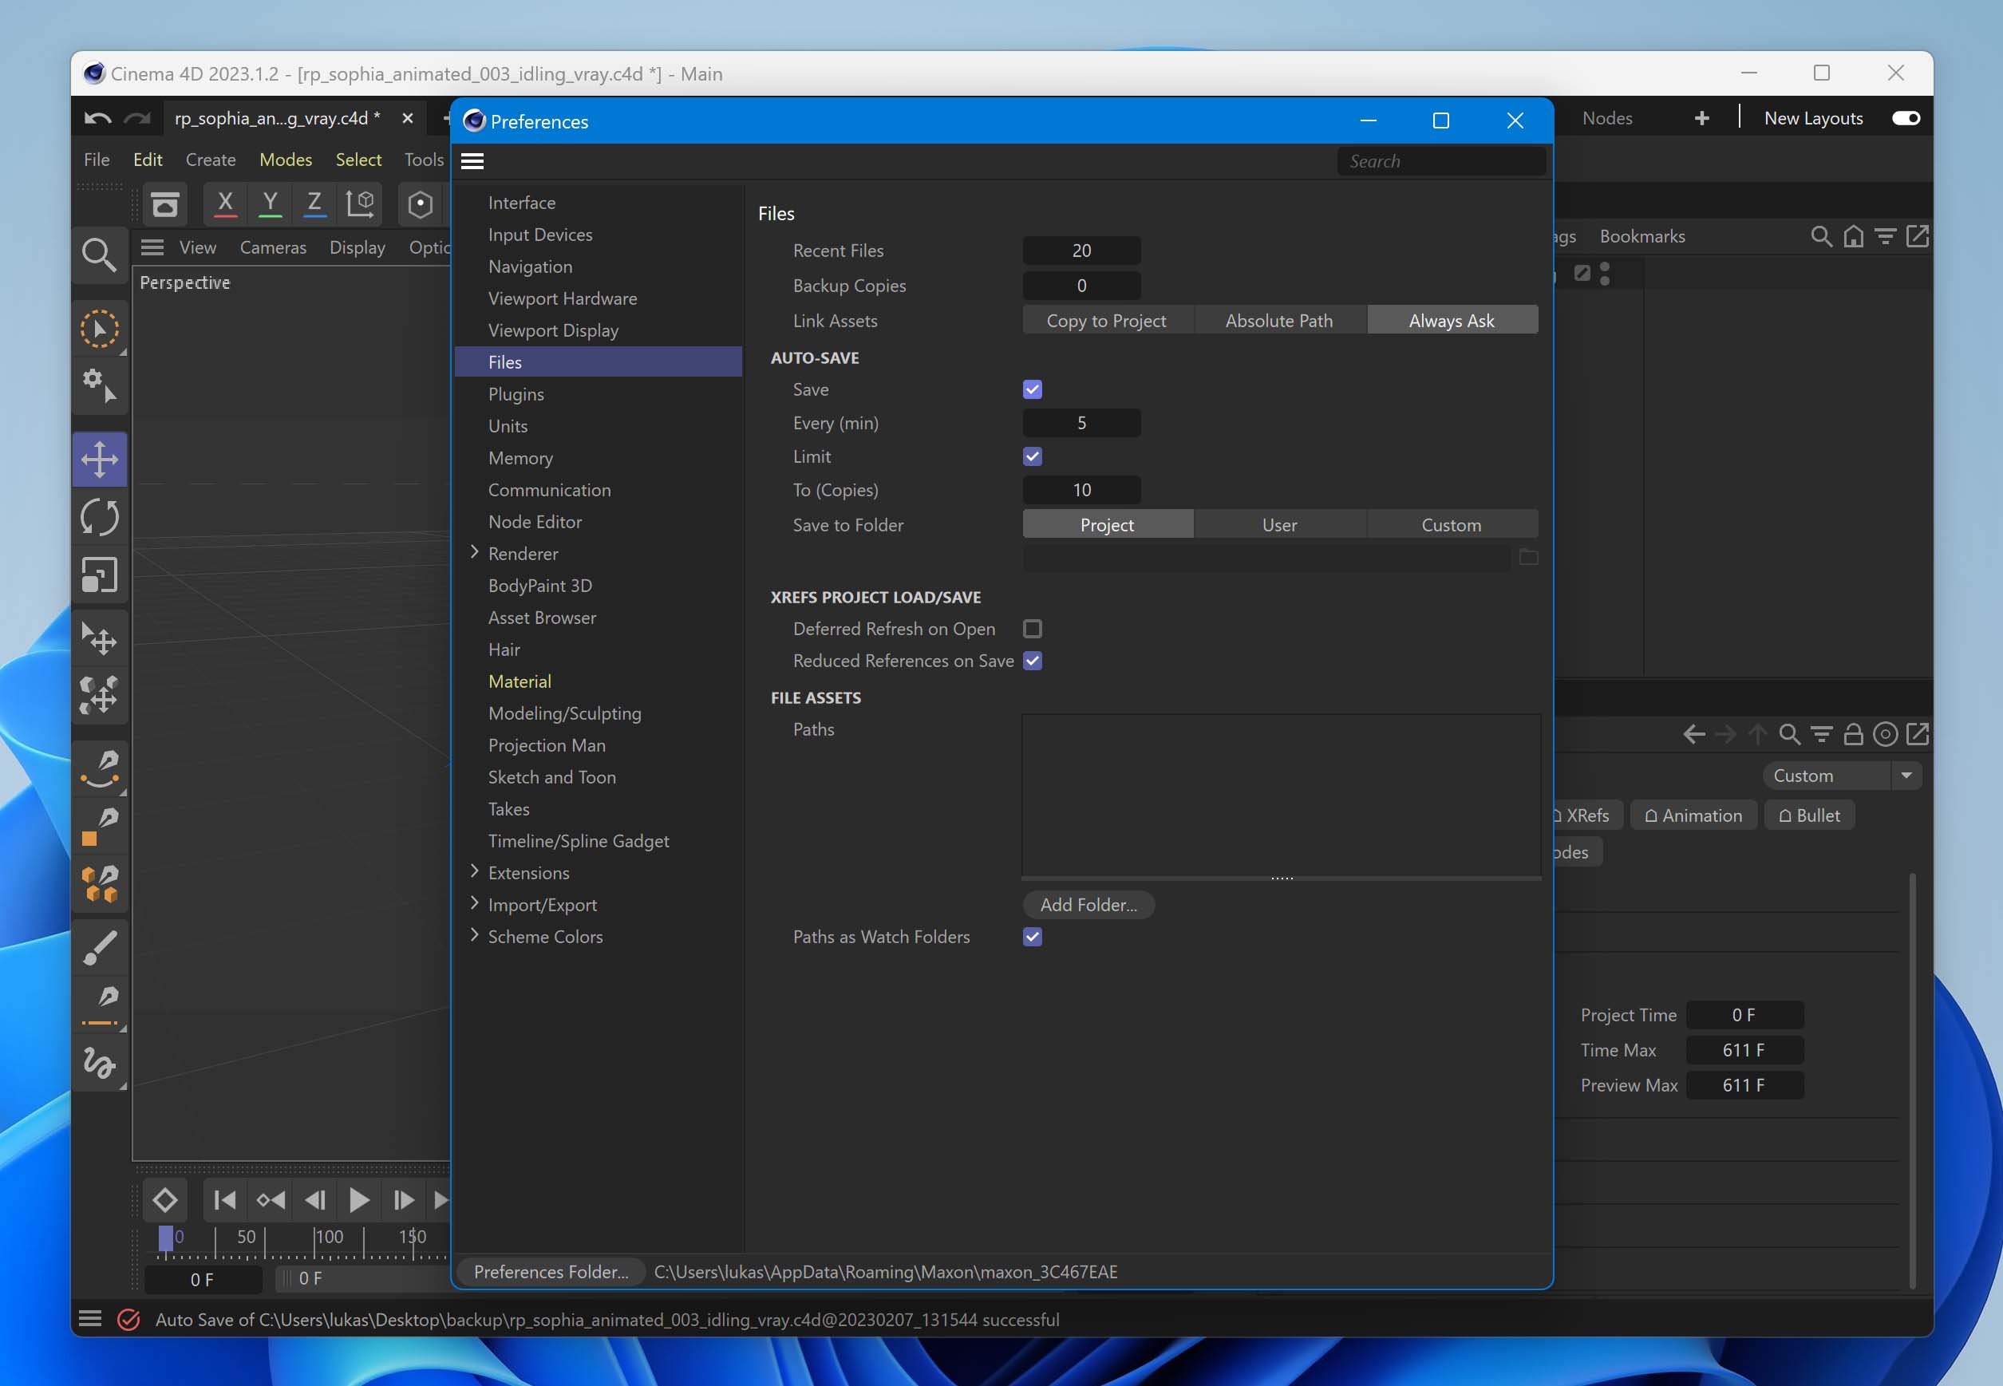The width and height of the screenshot is (2003, 1386).
Task: Click the status bar menu icon
Action: [x=90, y=1319]
